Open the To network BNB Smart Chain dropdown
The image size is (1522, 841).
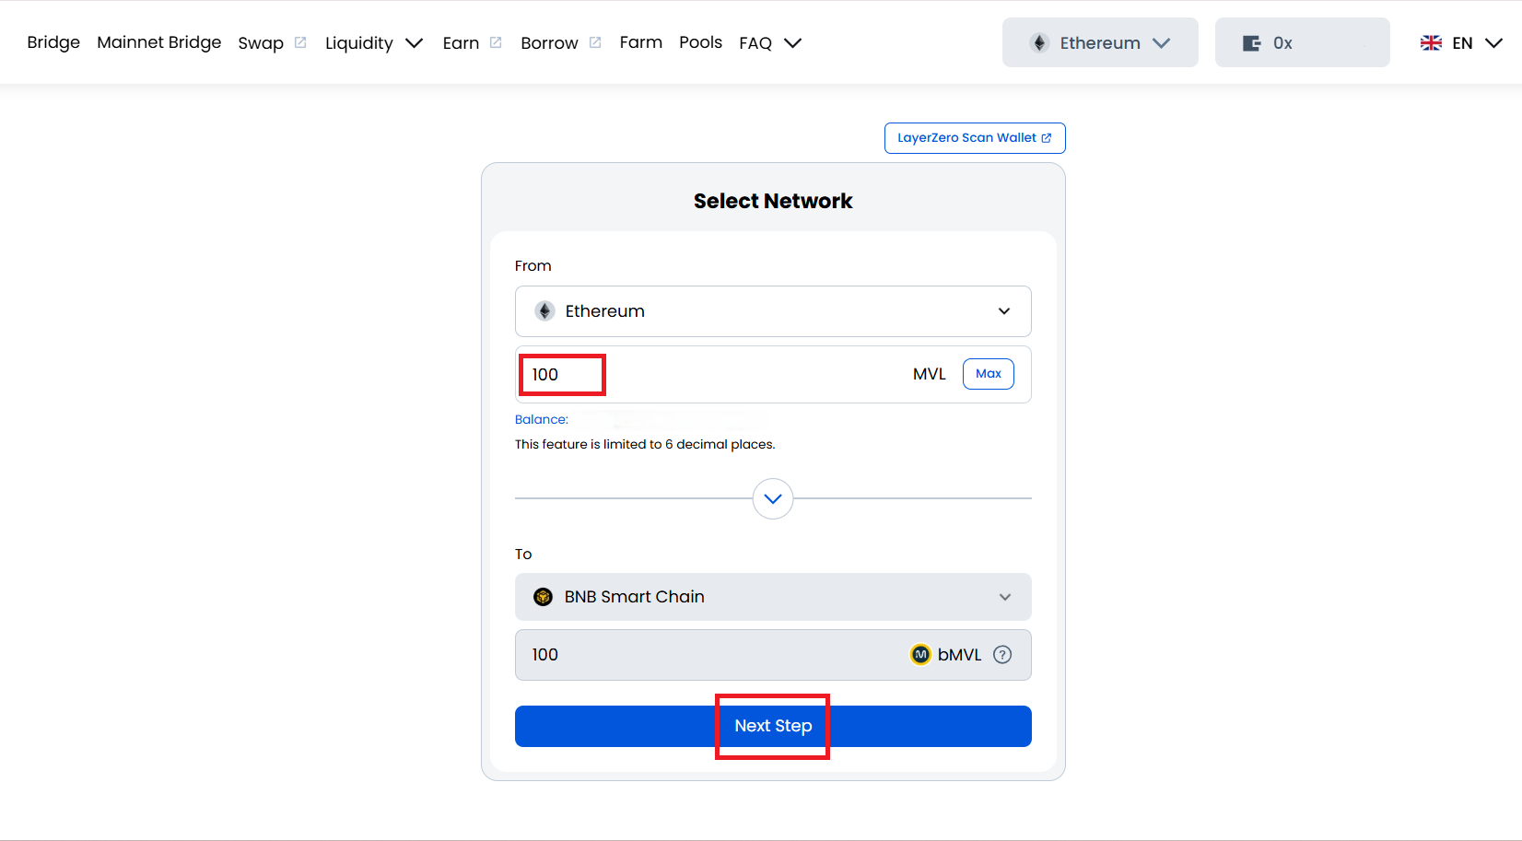click(x=772, y=597)
